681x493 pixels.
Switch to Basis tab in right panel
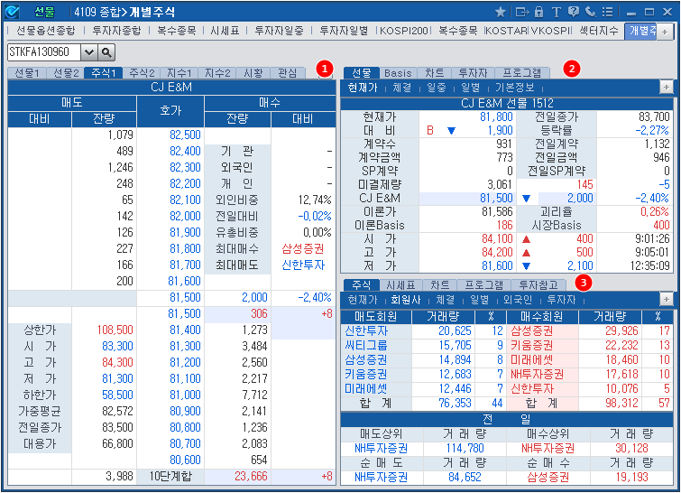coord(398,73)
